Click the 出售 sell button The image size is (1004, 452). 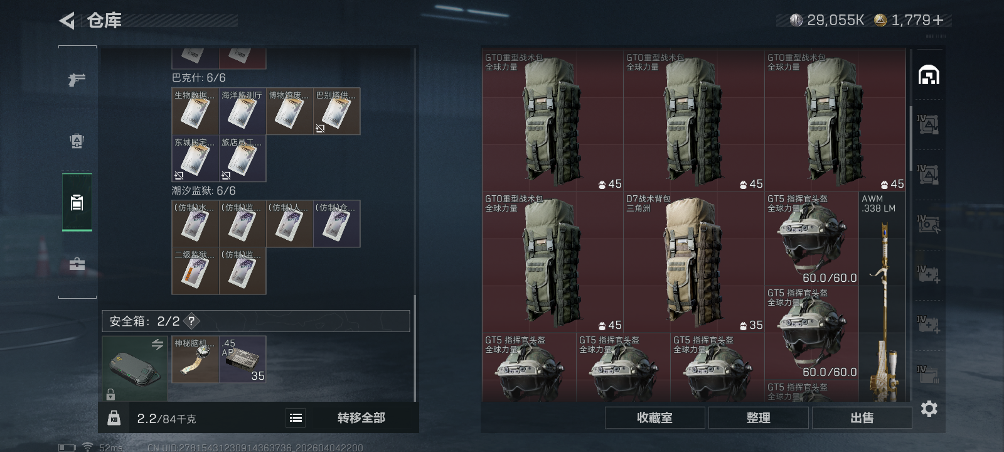tap(862, 417)
